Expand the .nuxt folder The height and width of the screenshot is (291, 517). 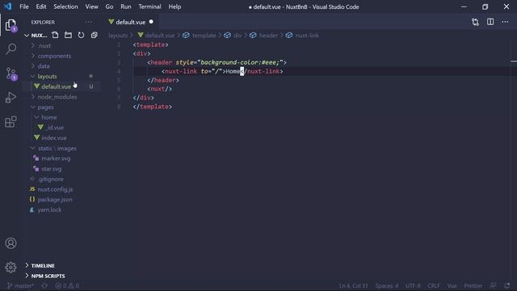pyautogui.click(x=45, y=45)
